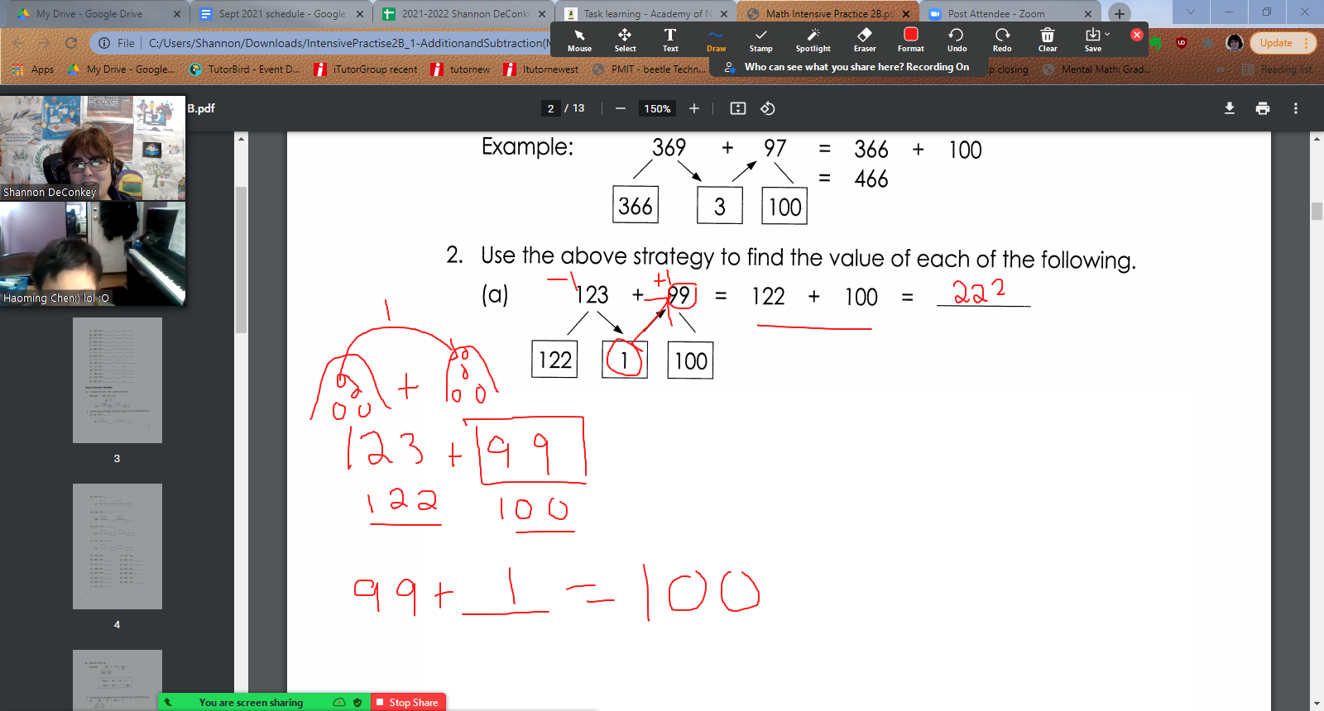Image resolution: width=1324 pixels, height=711 pixels.
Task: Switch to the 2021-2022 Shannon DeConkey tab
Action: point(465,14)
